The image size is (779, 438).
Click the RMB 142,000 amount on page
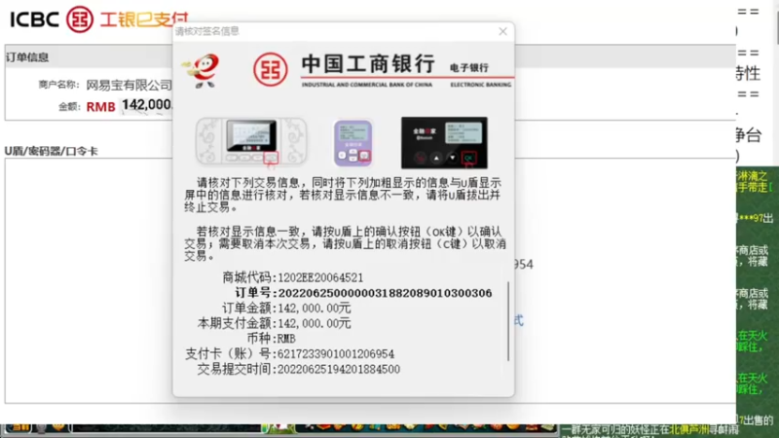[x=129, y=106]
